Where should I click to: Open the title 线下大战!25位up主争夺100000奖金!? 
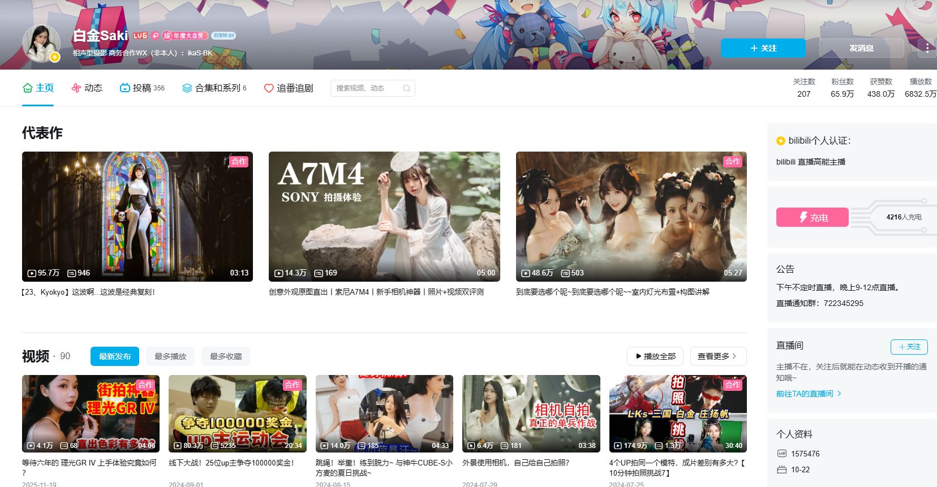231,463
